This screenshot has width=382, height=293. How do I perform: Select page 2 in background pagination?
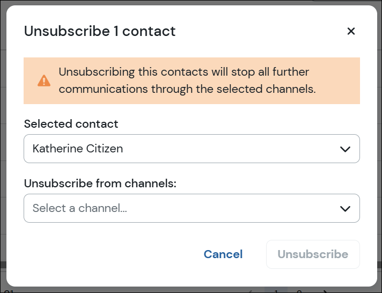299,291
